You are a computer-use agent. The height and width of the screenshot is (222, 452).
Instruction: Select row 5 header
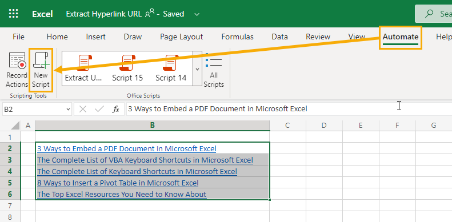tap(10, 183)
